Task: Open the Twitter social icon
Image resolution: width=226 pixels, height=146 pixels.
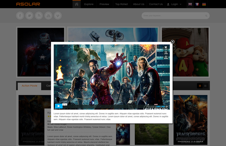Action: pos(29,15)
